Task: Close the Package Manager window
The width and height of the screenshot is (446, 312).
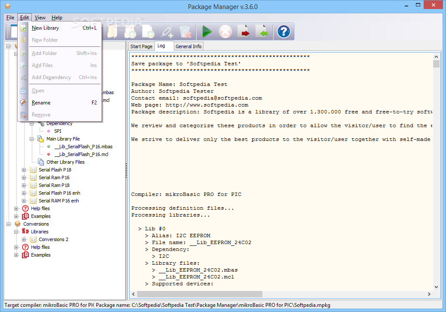Action: click(x=433, y=5)
